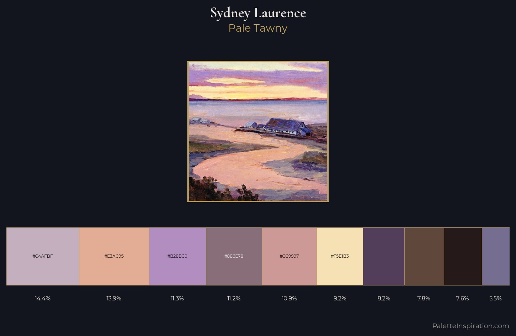Click the Sydney Laurence painting thumbnail
Viewport: 516px width, 336px height.
(x=258, y=131)
